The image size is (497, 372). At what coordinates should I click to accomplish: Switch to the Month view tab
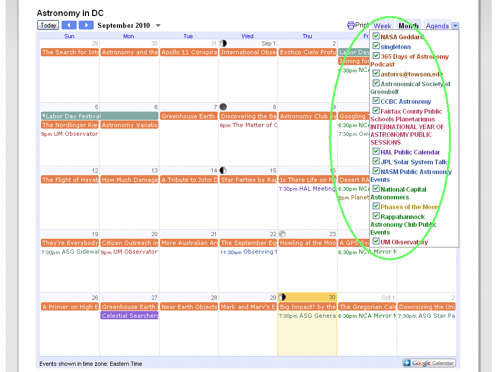(408, 26)
